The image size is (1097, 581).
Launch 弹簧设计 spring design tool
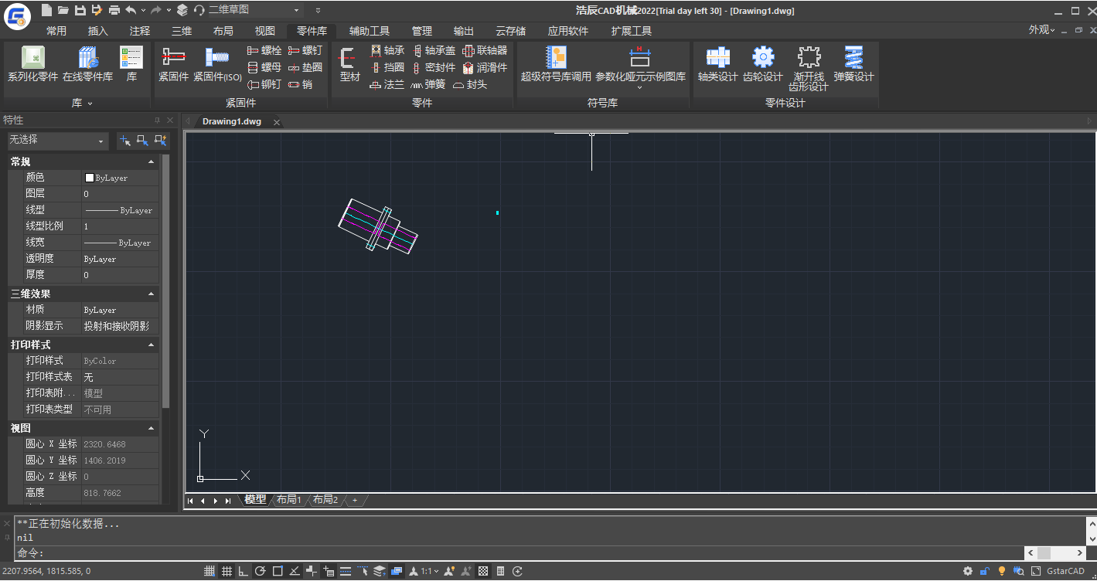point(853,64)
